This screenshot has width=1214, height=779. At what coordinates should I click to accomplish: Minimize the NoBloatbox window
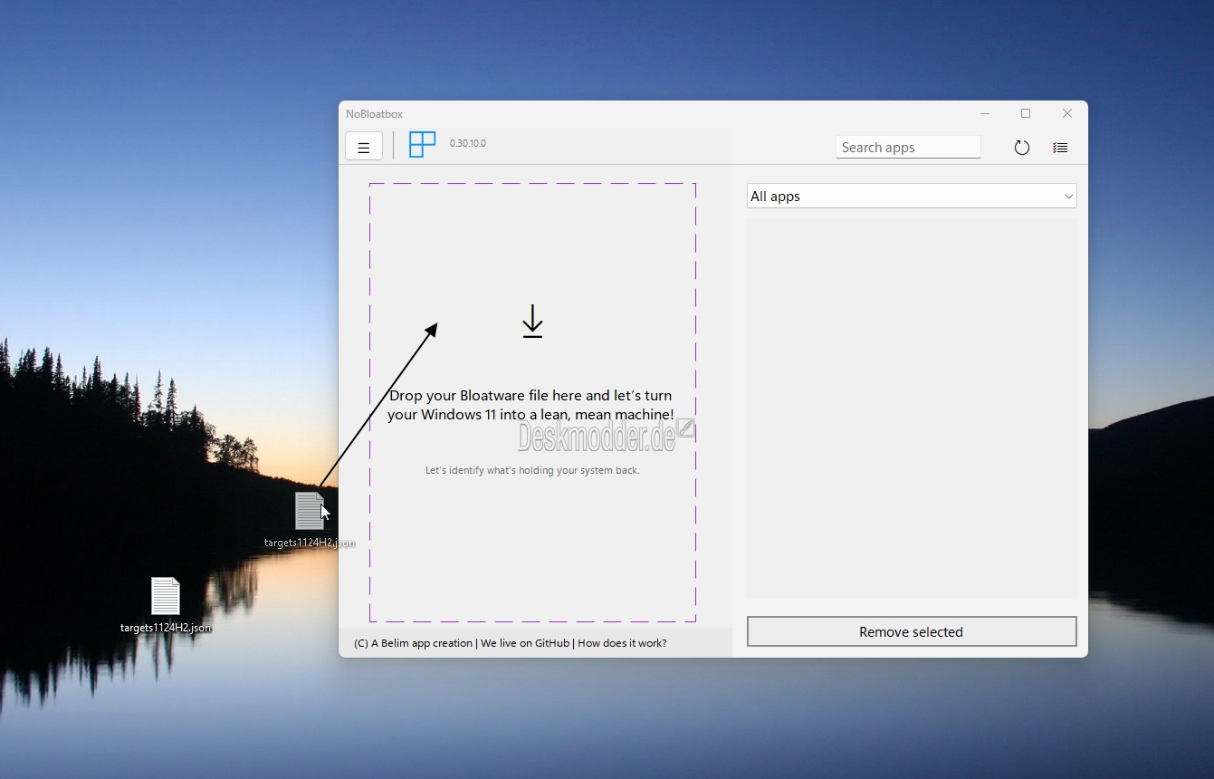click(x=985, y=113)
